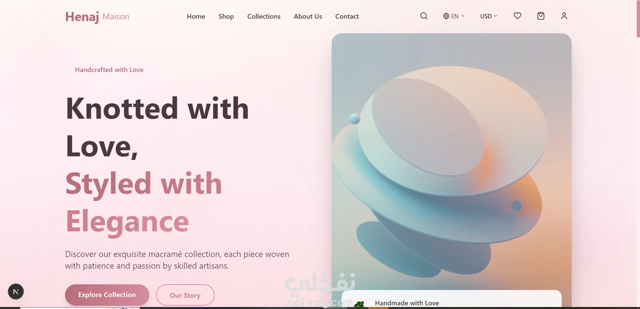Viewport: 640px width, 309px height.
Task: Click the hero abstract shapes image
Action: point(451,160)
